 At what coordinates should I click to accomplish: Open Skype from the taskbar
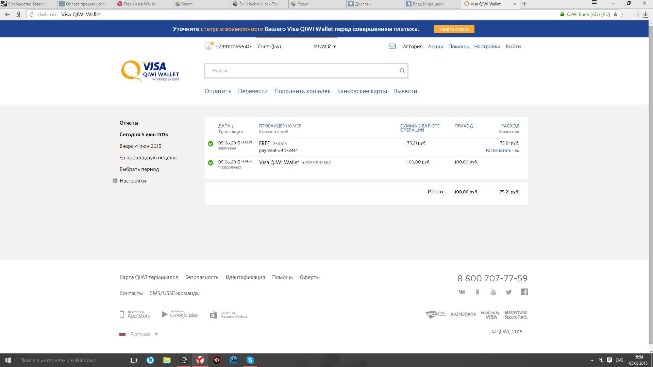pyautogui.click(x=250, y=360)
